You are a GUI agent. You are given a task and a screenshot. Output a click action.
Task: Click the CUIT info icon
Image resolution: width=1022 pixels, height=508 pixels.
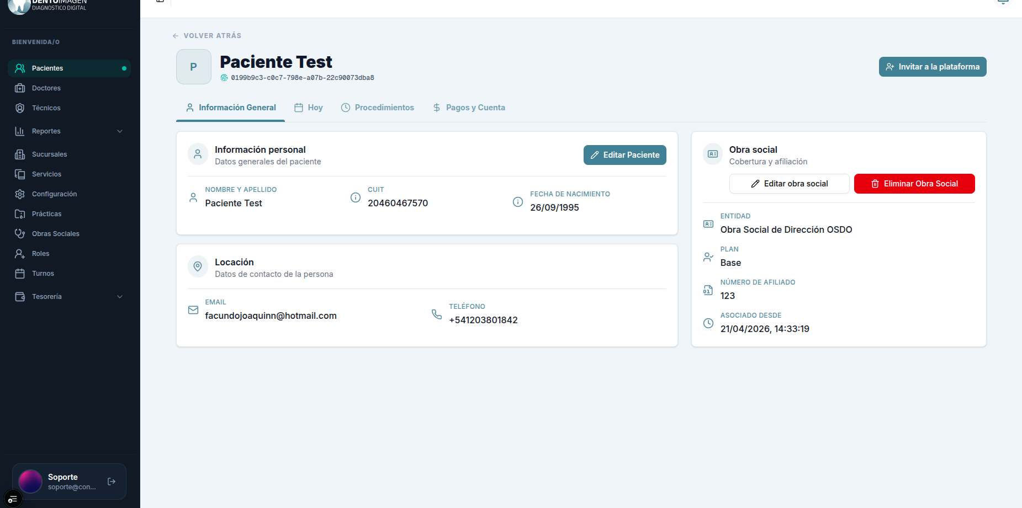coord(356,197)
